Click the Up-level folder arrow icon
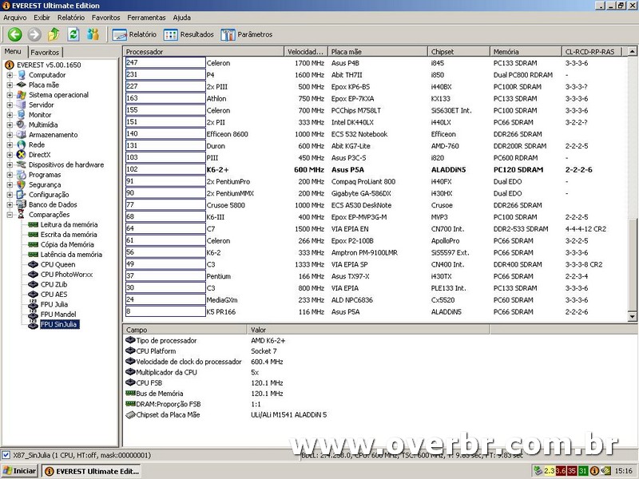 pos(54,34)
